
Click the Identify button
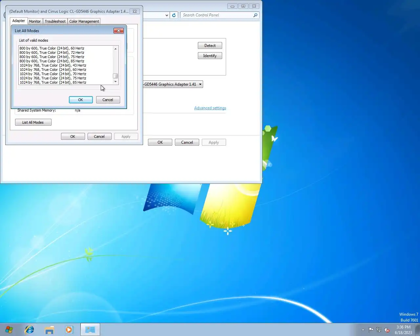[x=210, y=56]
